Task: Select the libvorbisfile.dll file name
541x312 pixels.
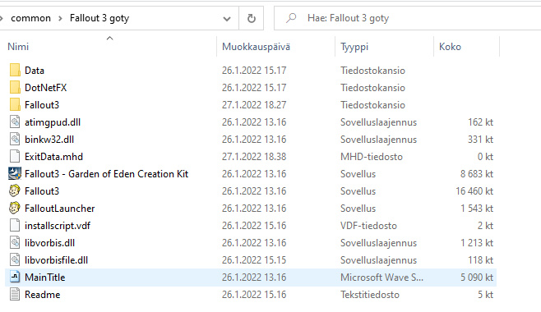Action: [x=56, y=259]
